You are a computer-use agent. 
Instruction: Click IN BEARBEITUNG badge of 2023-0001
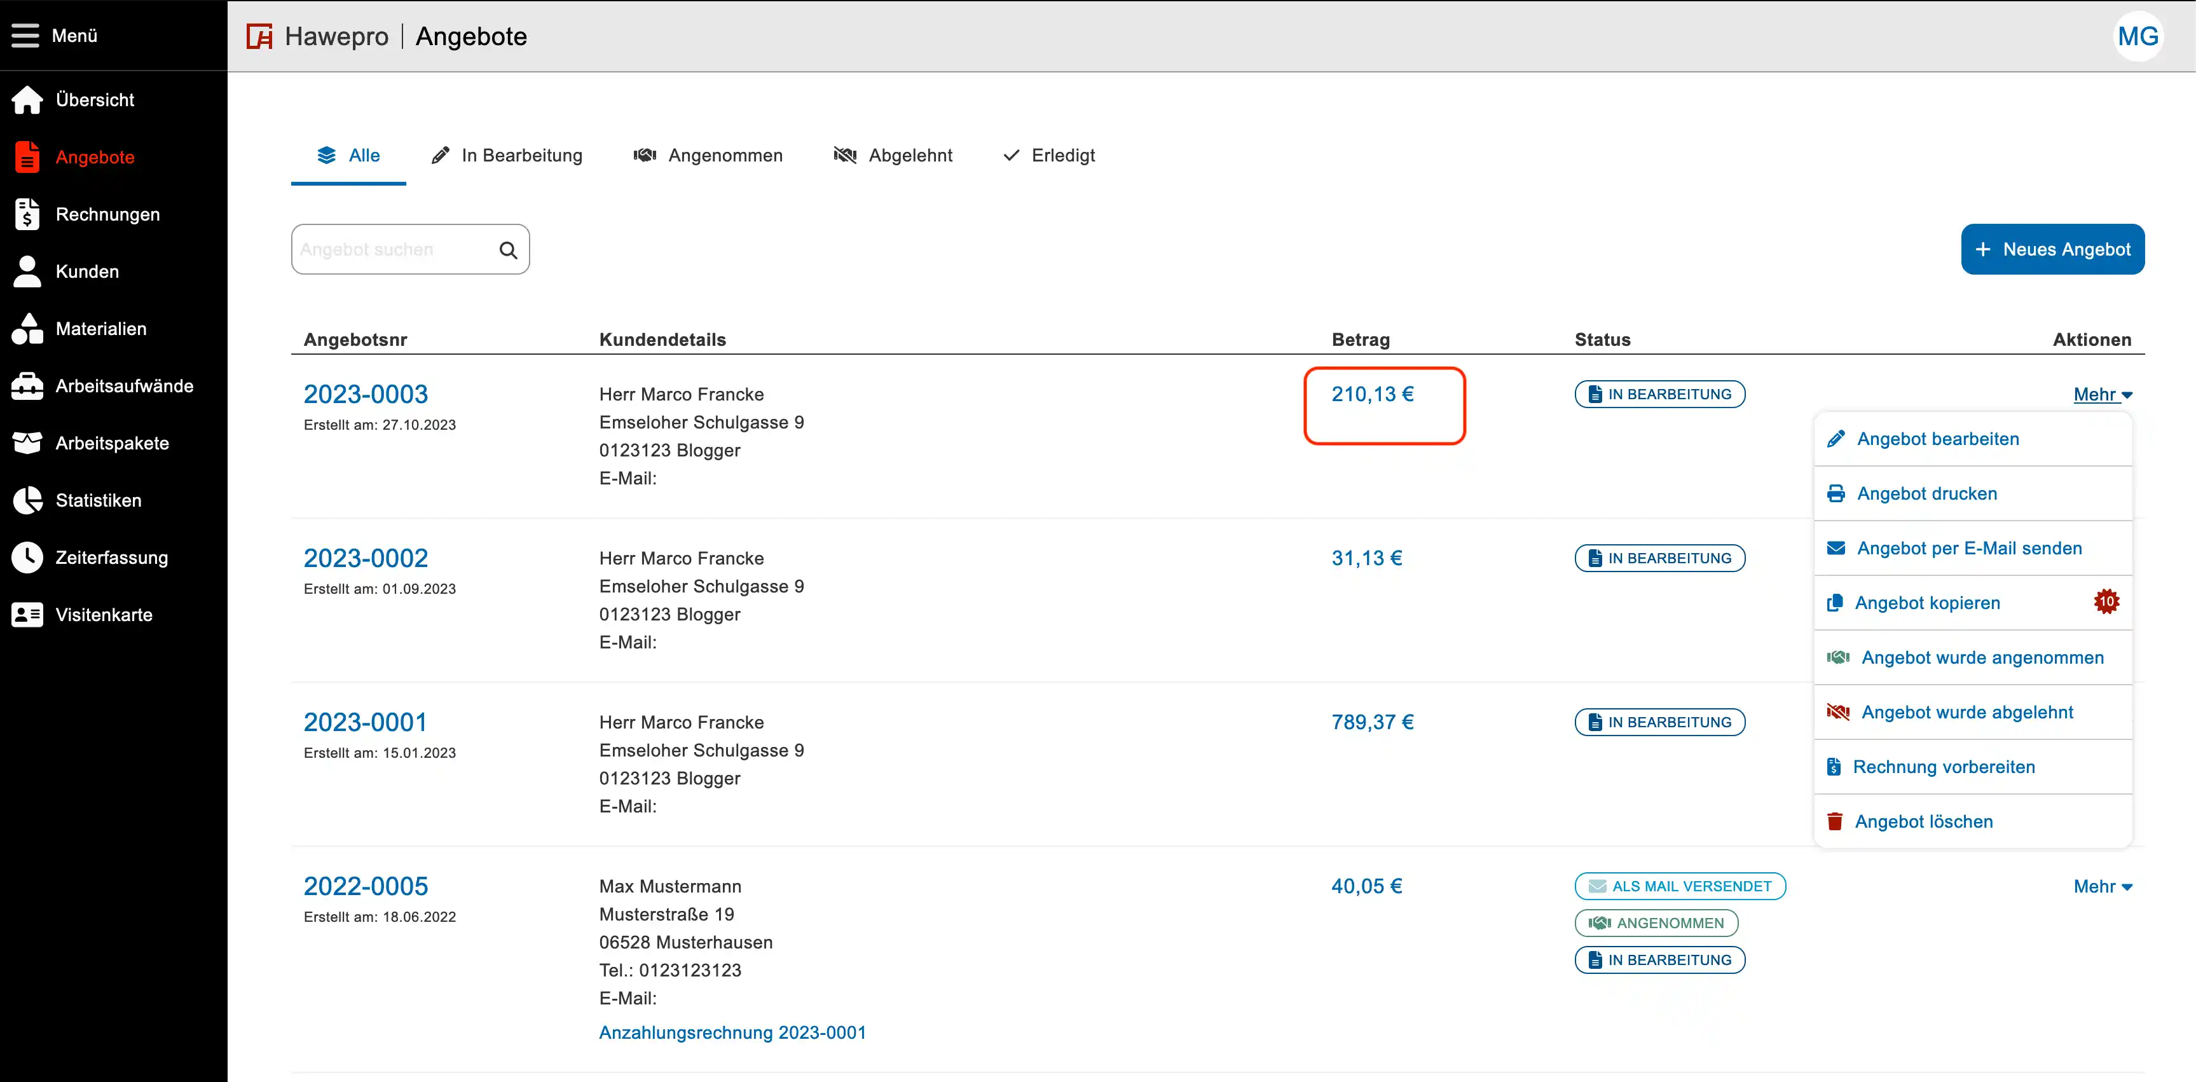click(1659, 722)
